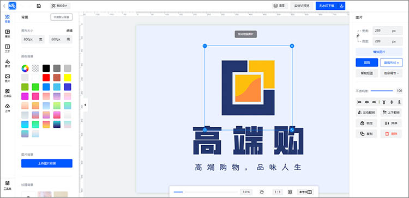Align vertical middle using fifth alignment icon

point(392,102)
